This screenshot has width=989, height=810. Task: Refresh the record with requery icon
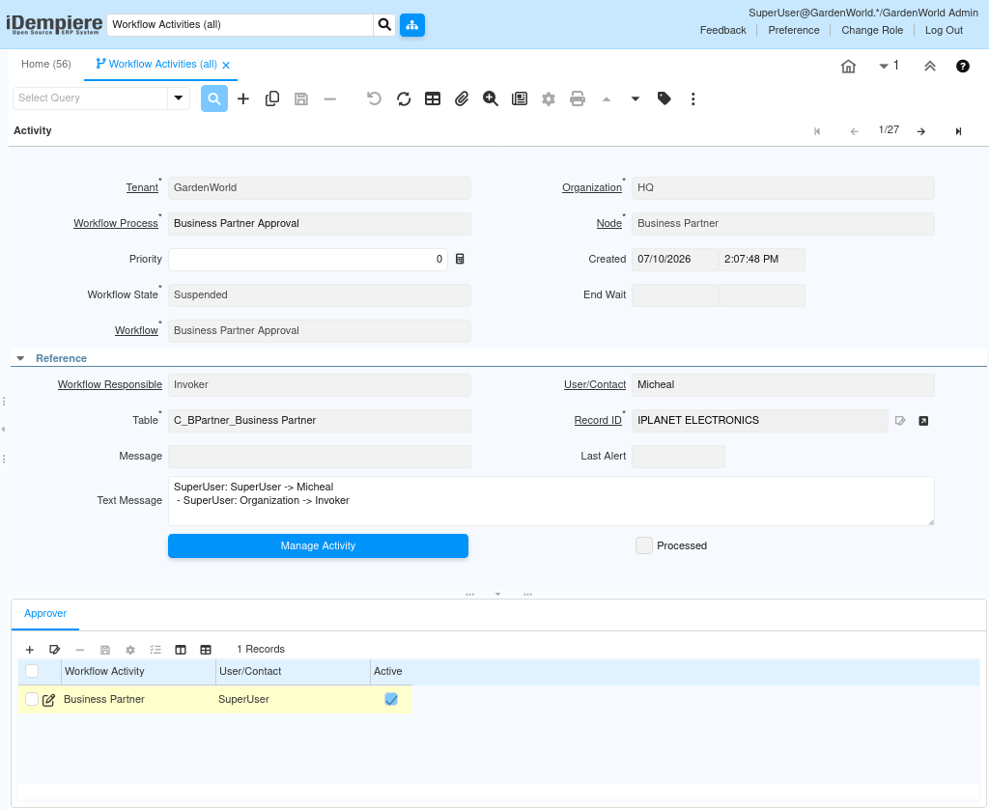(x=404, y=99)
